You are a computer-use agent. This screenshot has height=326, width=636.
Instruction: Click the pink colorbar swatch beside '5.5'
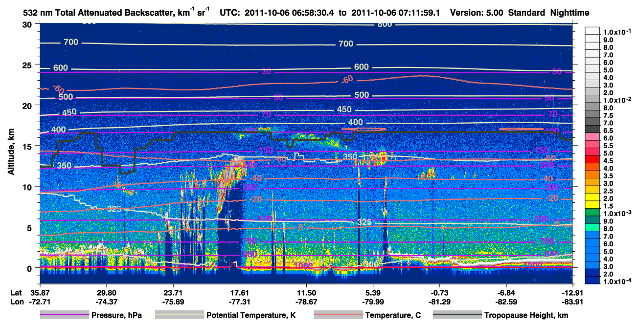pos(592,144)
